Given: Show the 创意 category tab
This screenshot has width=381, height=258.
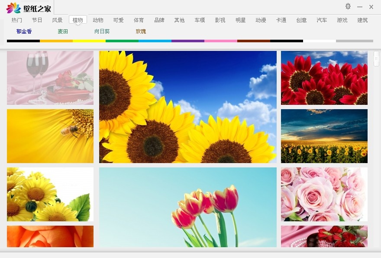Looking at the screenshot, I should point(301,20).
